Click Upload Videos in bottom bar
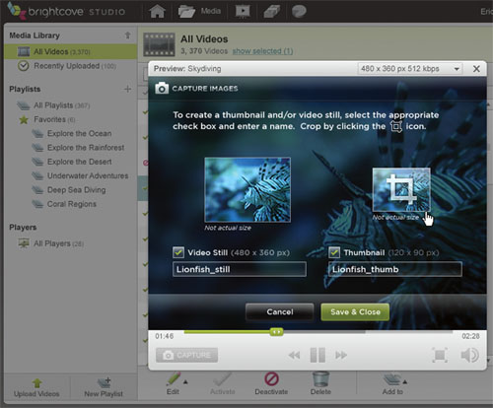The width and height of the screenshot is (493, 408). point(36,388)
